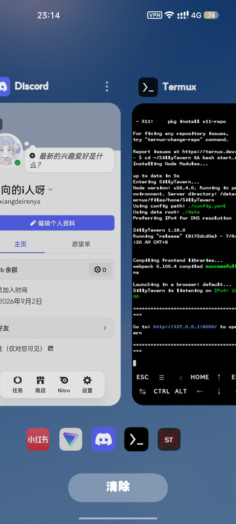Tap the VPN status bar indicator

155,15
